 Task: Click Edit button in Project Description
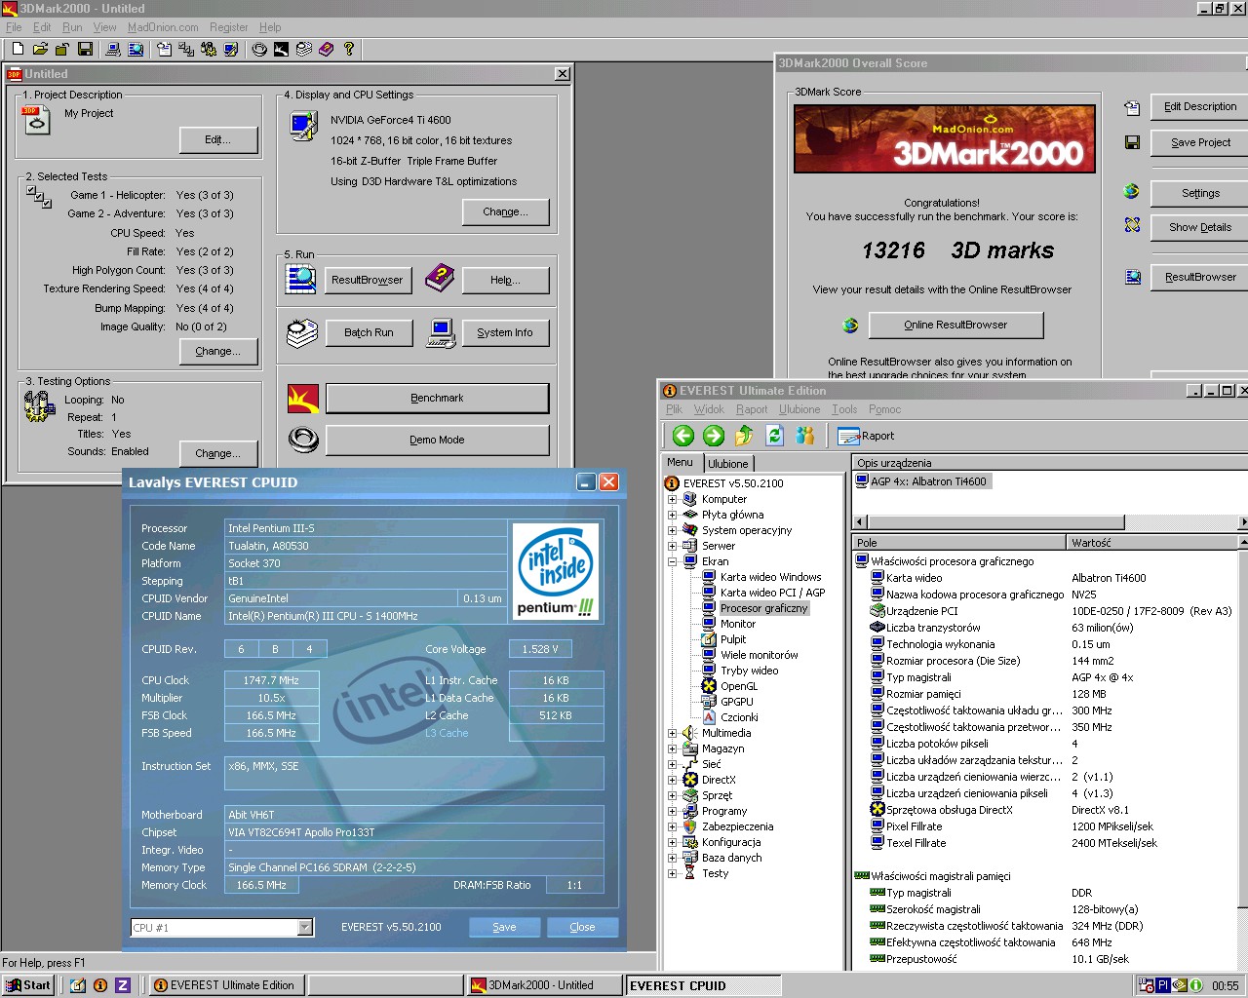[x=218, y=139]
